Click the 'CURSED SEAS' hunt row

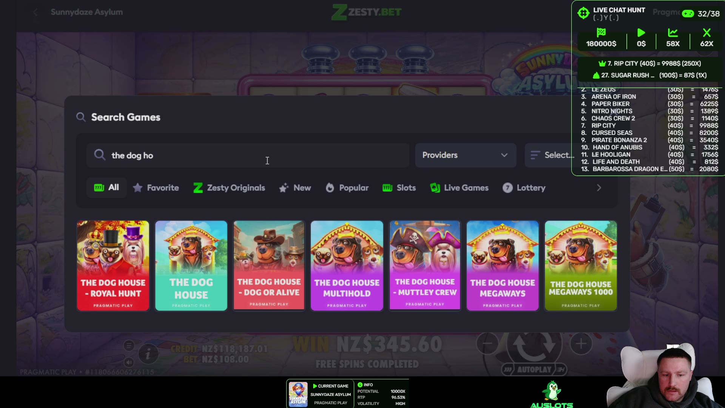click(x=649, y=133)
